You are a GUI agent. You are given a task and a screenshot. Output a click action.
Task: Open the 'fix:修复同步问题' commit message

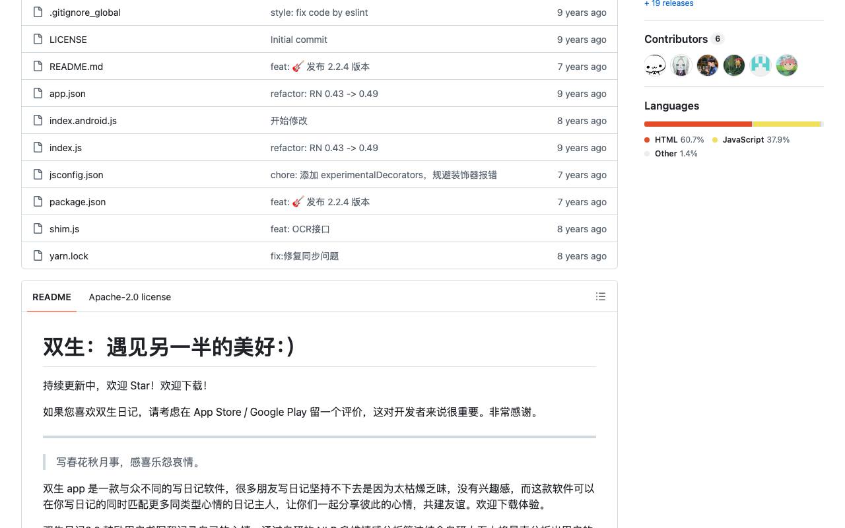tap(305, 256)
